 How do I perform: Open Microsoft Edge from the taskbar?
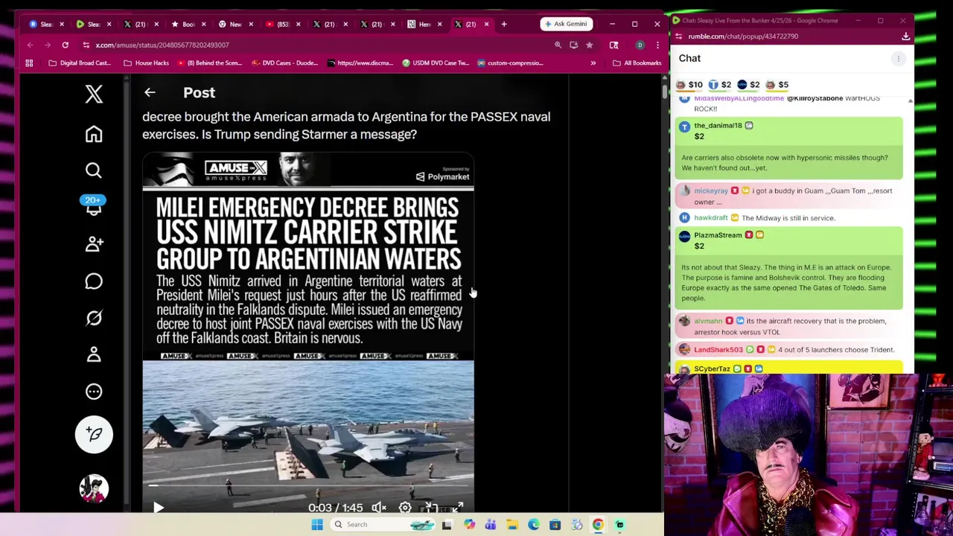(x=533, y=524)
